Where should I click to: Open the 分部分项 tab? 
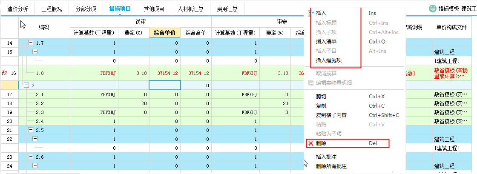coord(86,9)
